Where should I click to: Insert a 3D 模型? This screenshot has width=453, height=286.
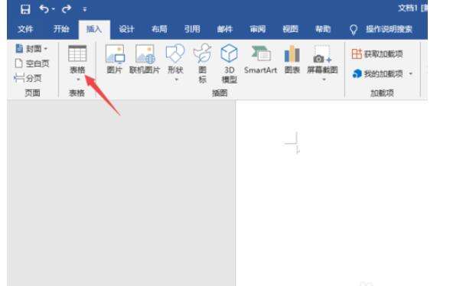pyautogui.click(x=230, y=63)
